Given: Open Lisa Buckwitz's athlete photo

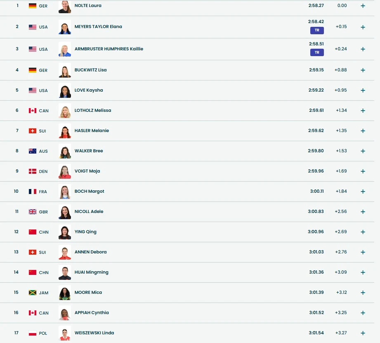Looking at the screenshot, I should click(x=65, y=70).
